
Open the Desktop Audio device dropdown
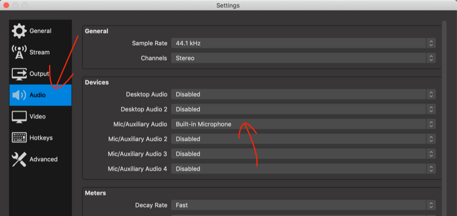pos(303,94)
